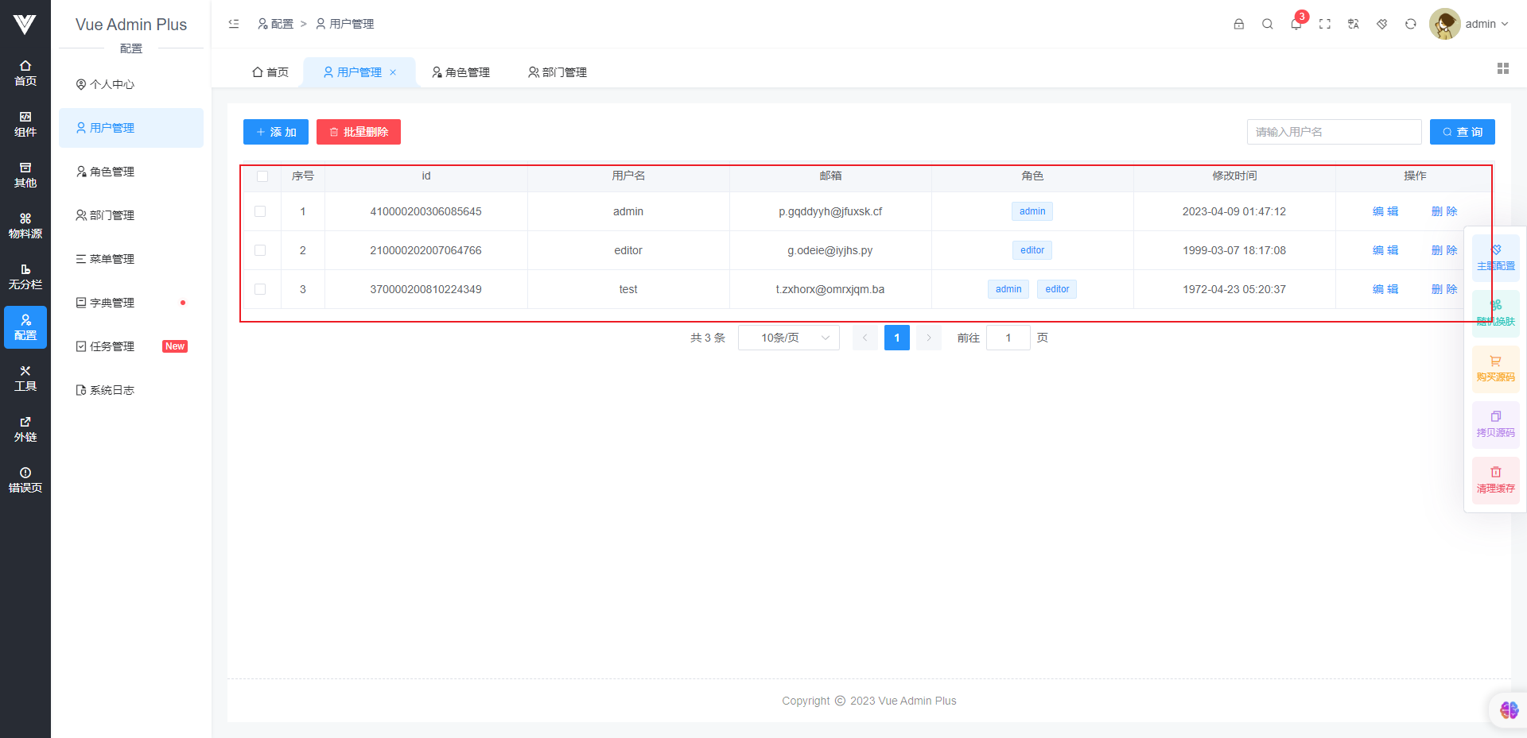Focus the 请输入用户名 search field
The width and height of the screenshot is (1527, 738).
pyautogui.click(x=1333, y=132)
